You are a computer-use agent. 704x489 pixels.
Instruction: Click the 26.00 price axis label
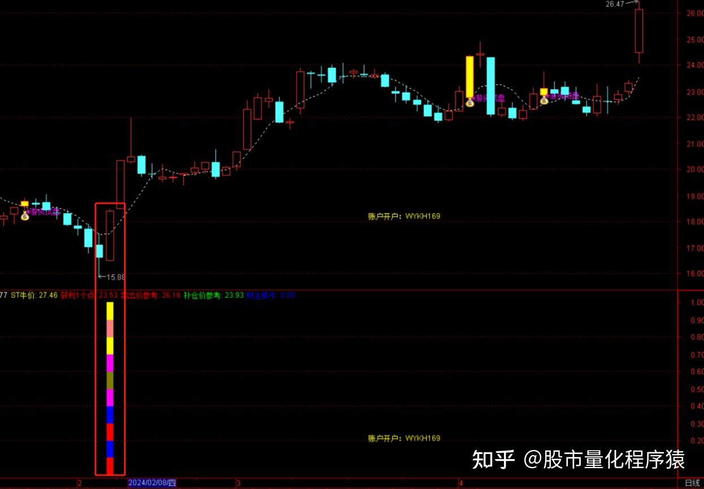[694, 14]
